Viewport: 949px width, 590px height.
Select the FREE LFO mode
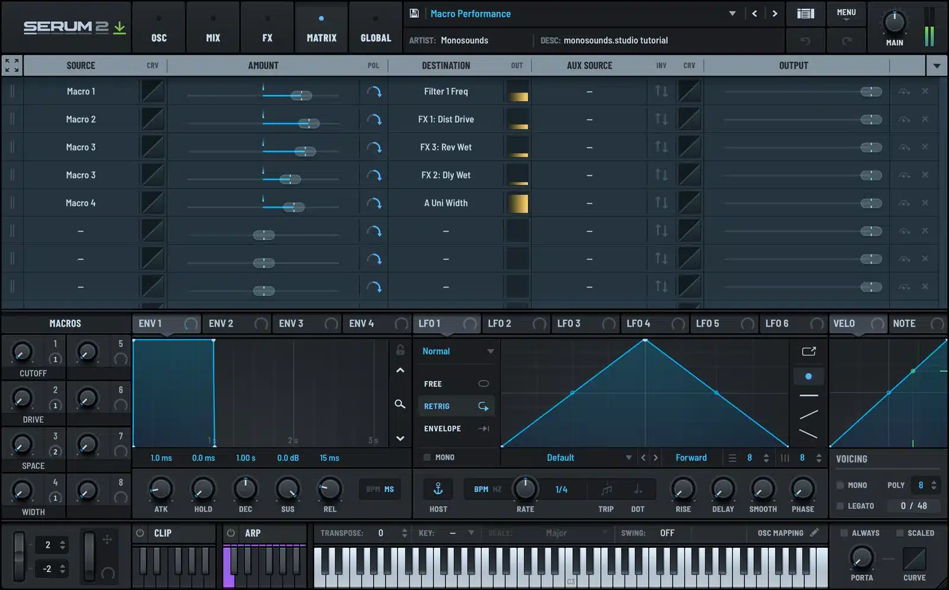(x=456, y=384)
